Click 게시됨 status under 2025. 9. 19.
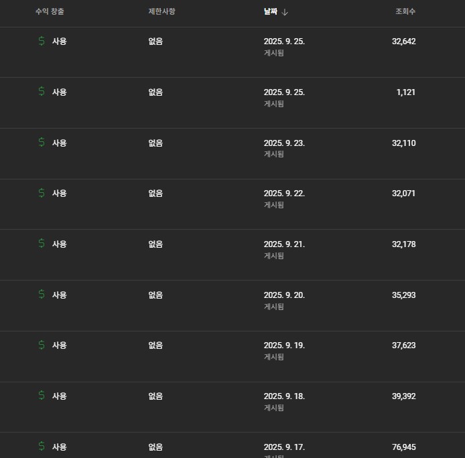This screenshot has height=458, width=465. coord(273,357)
